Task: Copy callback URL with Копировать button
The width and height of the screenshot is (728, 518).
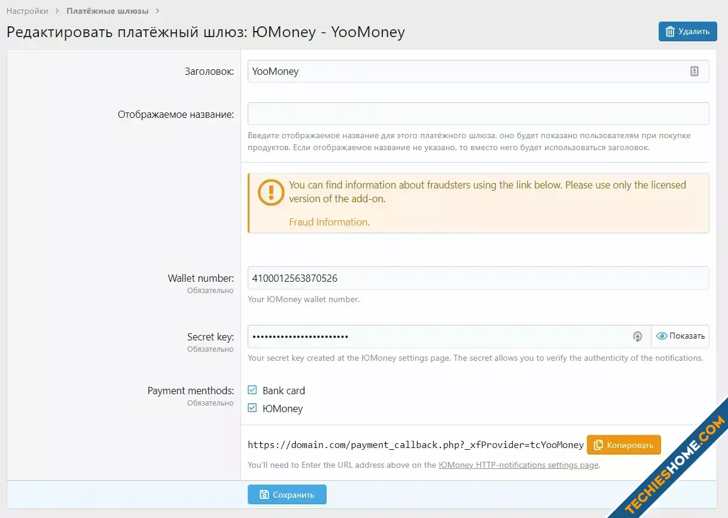Action: pyautogui.click(x=624, y=445)
